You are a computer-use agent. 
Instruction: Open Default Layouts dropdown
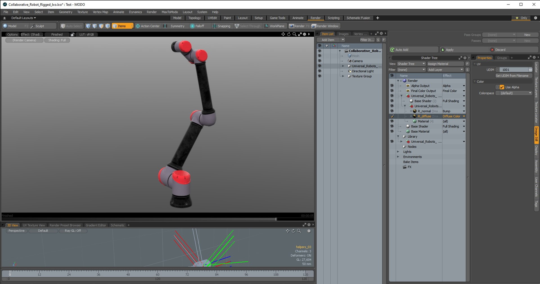click(23, 18)
